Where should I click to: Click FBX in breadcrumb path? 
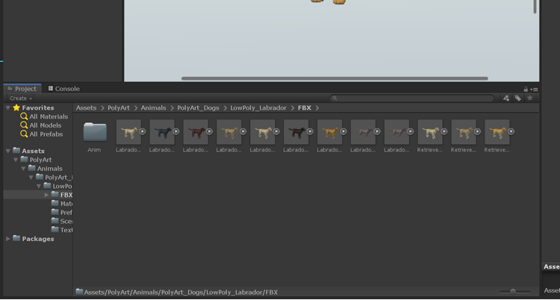[x=305, y=108]
